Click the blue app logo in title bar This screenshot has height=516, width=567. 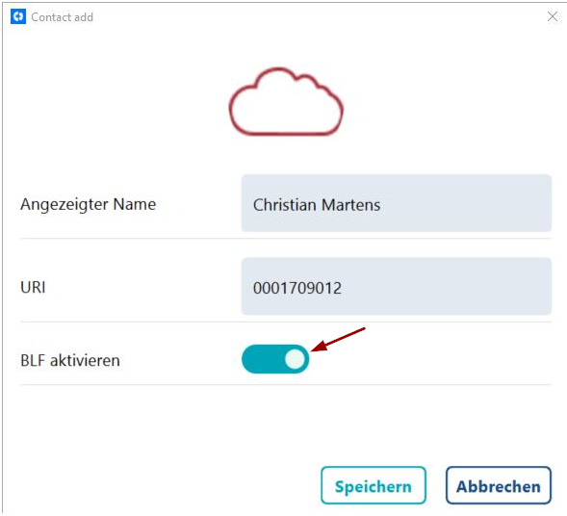tap(18, 16)
